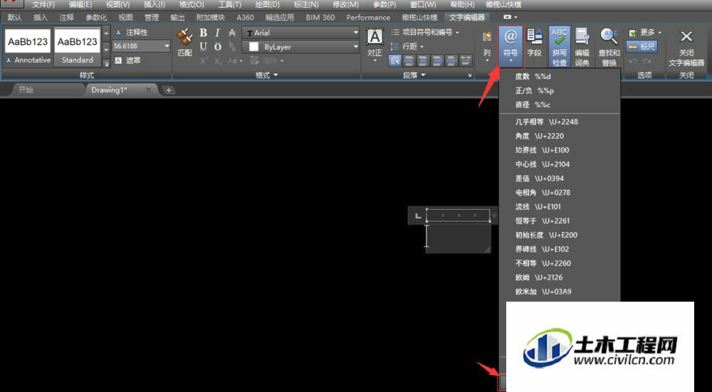The width and height of the screenshot is (712, 392).
Task: Switch to the Start (开始) document tab
Action: [26, 90]
